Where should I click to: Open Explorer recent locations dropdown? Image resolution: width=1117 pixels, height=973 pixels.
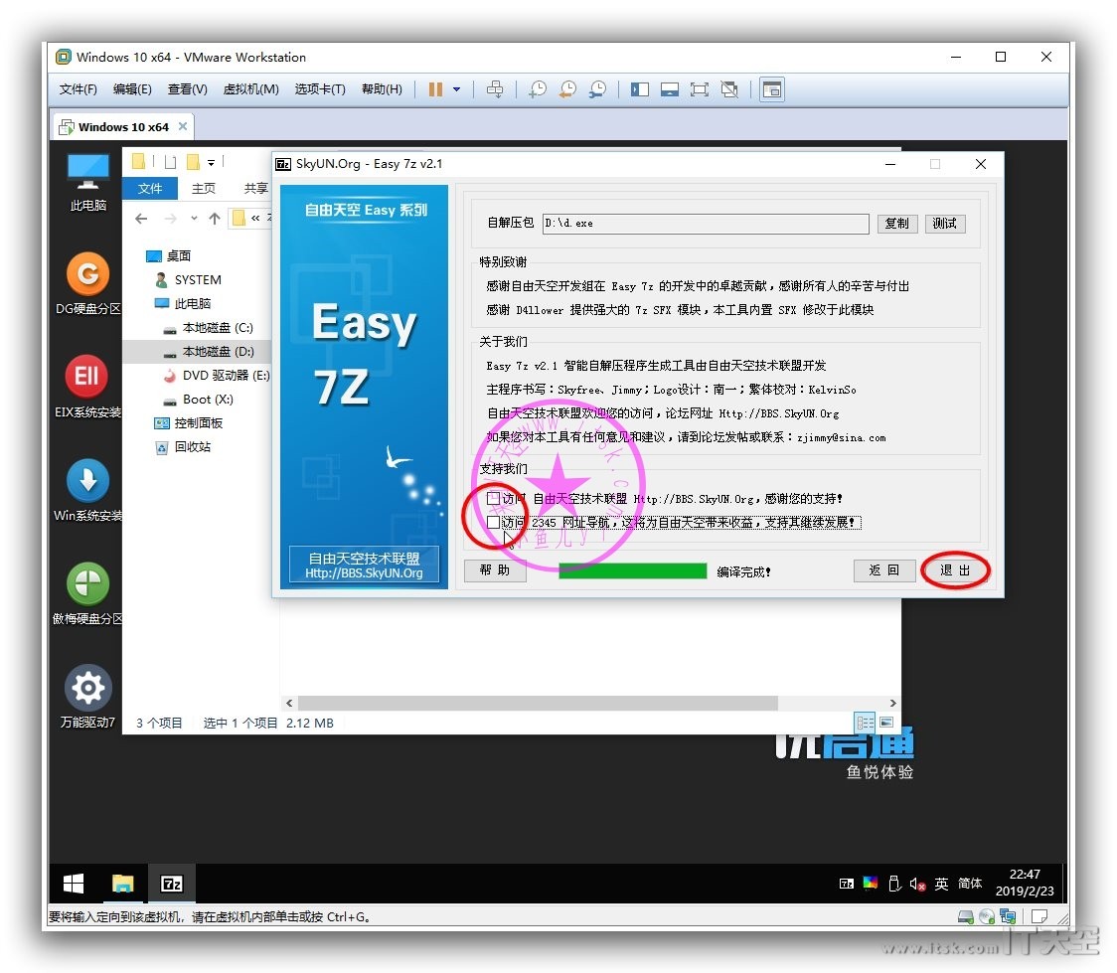point(194,219)
